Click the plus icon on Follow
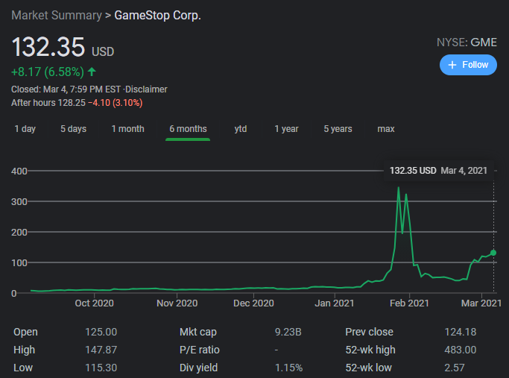 click(x=452, y=65)
